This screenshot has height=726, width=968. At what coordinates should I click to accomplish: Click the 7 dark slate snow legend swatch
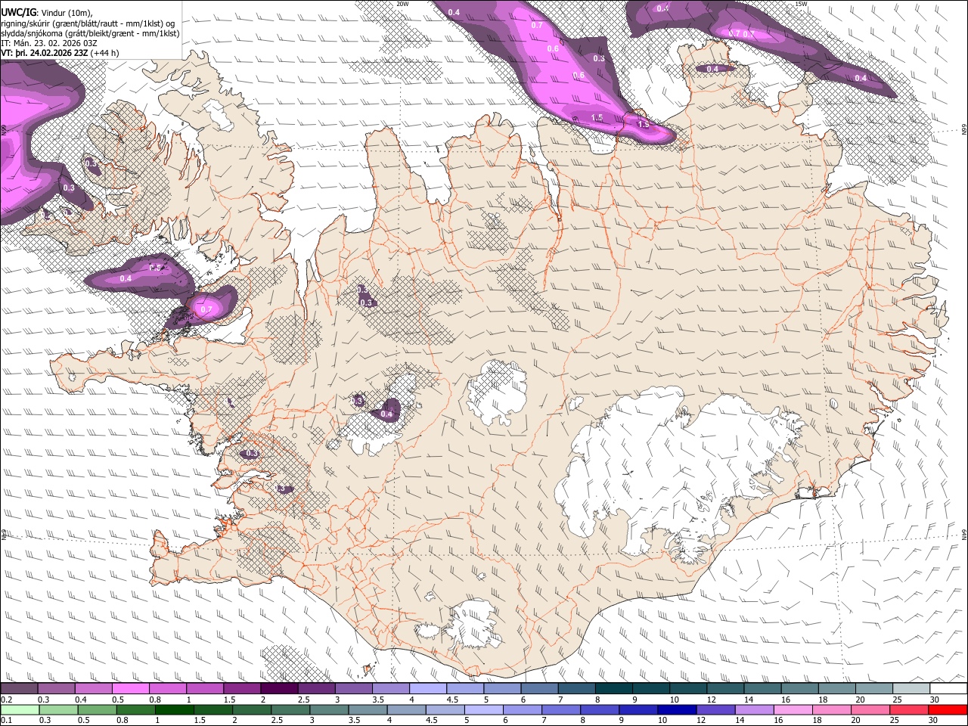pyautogui.click(x=576, y=689)
